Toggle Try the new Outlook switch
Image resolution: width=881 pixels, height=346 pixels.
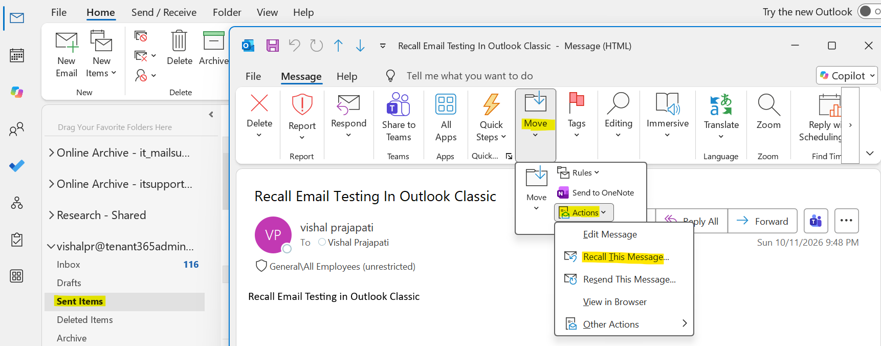[x=869, y=11]
